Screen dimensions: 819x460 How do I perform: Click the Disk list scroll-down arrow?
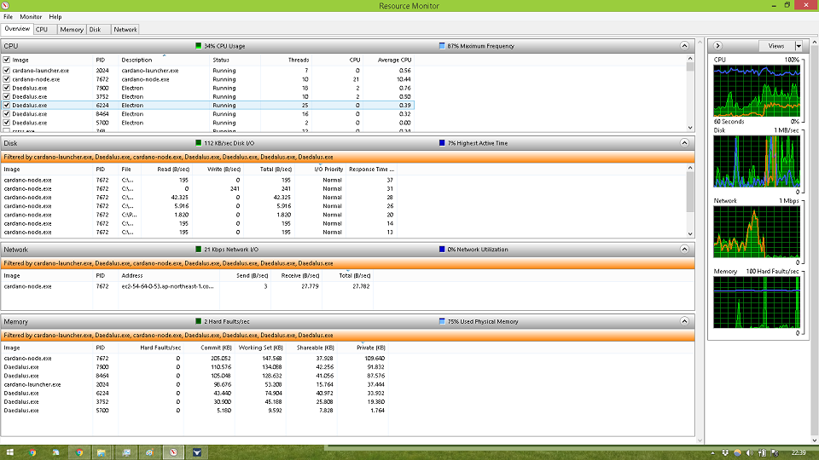coord(690,233)
